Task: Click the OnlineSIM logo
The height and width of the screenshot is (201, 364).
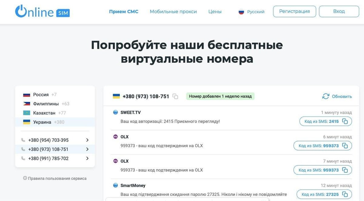Action: tap(42, 11)
